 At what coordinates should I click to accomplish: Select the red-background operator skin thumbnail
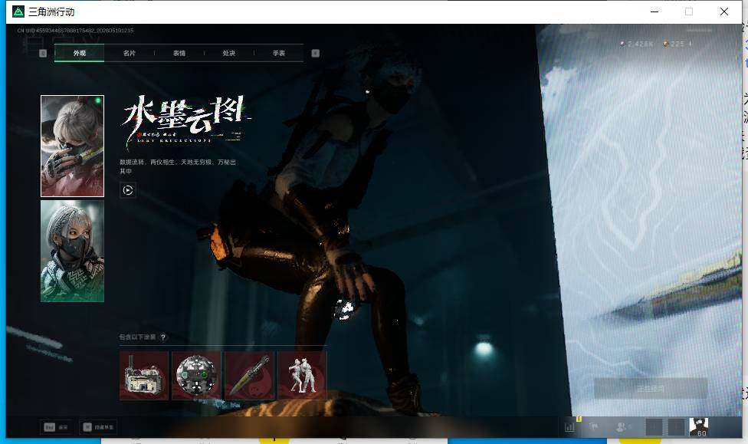click(x=73, y=146)
